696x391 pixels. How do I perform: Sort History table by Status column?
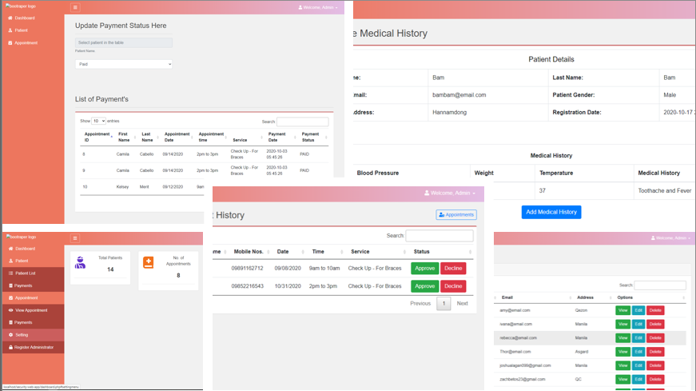pos(440,252)
